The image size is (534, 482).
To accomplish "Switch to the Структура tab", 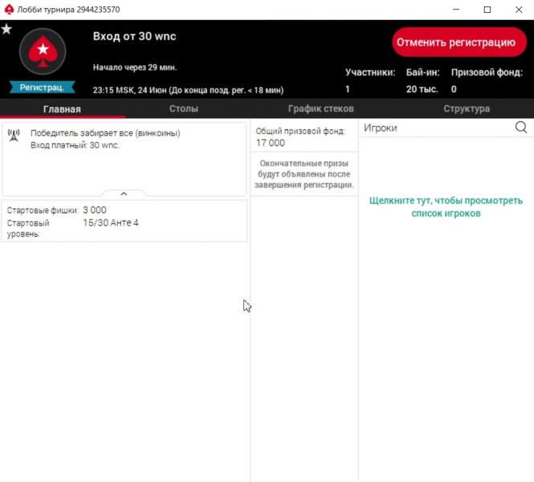I will (467, 108).
